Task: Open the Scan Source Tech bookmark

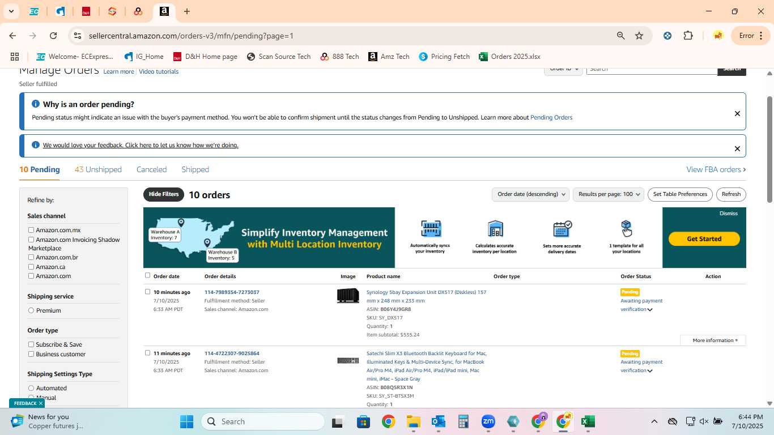Action: coord(279,57)
